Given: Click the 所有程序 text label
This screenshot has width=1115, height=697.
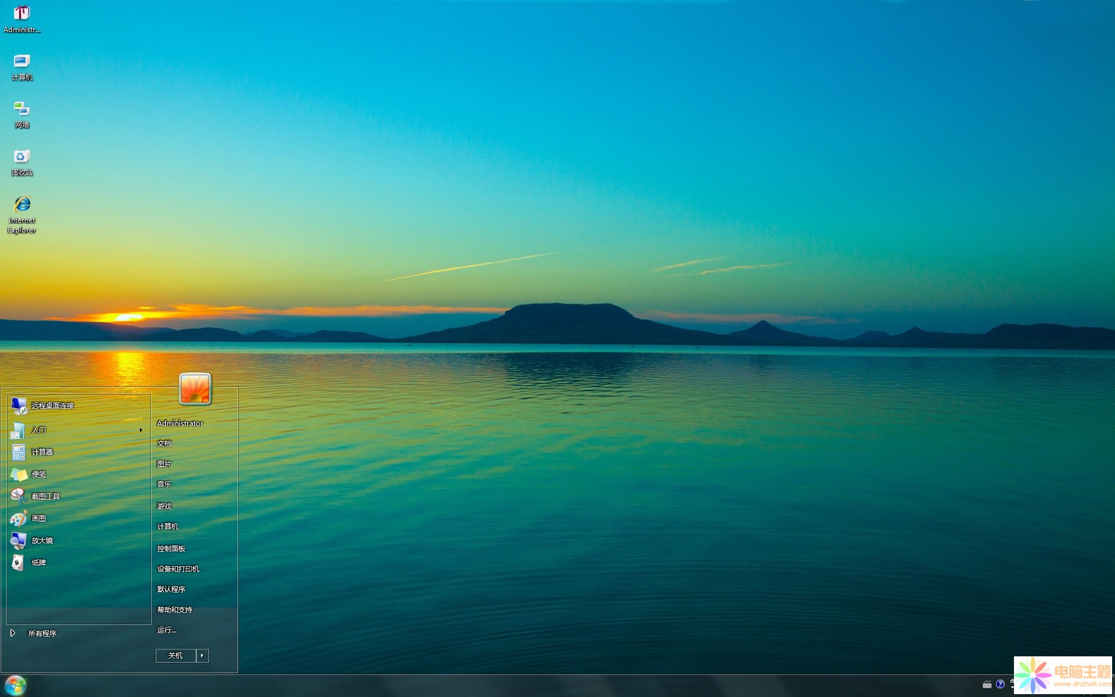Looking at the screenshot, I should coord(42,633).
